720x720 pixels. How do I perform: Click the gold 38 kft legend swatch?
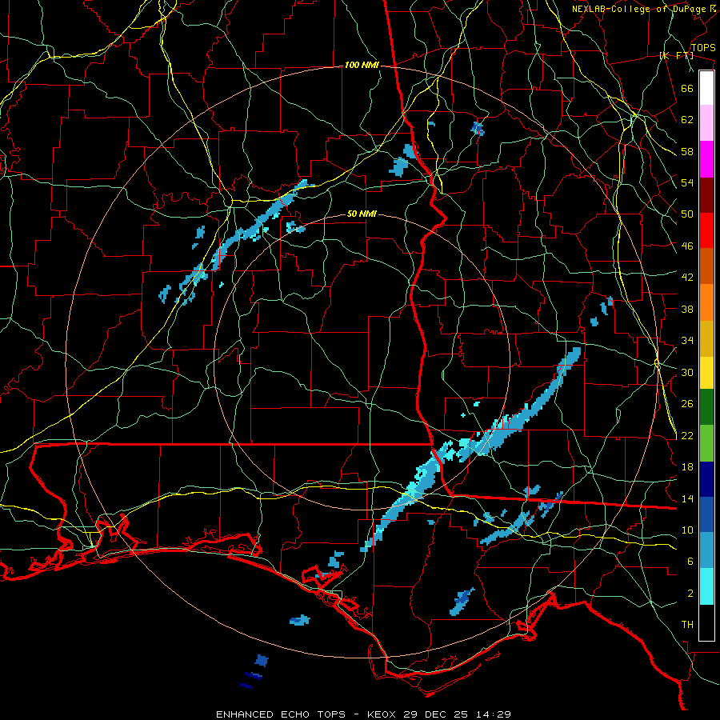(706, 338)
